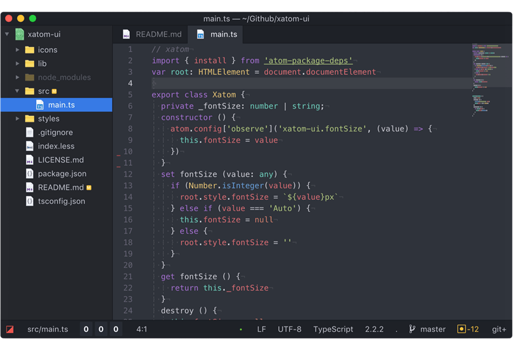Viewport: 514px width, 355px height.
Task: Open index.less file
Action: pos(56,146)
